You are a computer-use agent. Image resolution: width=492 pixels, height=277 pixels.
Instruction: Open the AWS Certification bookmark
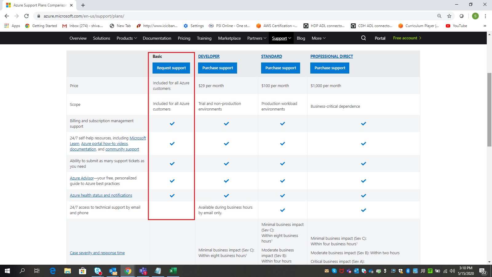pyautogui.click(x=277, y=26)
